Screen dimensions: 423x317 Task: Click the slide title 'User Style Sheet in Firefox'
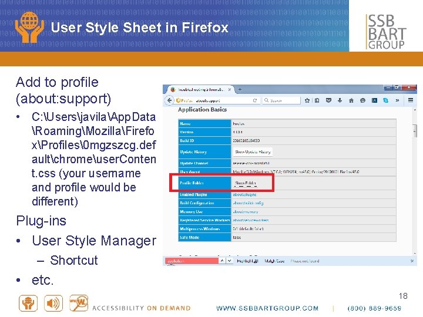[139, 28]
